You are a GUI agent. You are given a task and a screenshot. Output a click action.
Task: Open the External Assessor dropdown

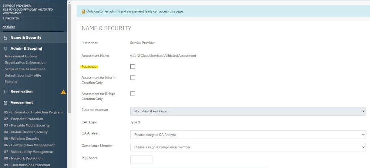tap(248, 111)
